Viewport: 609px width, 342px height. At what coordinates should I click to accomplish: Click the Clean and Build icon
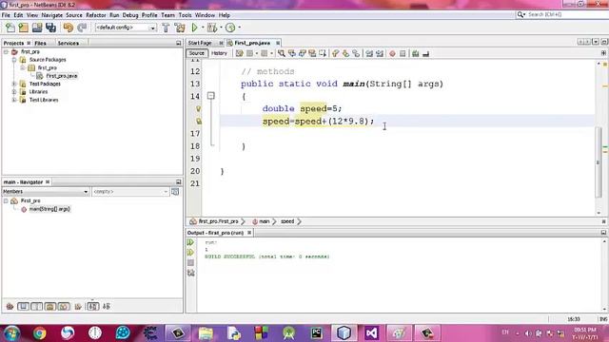point(180,28)
